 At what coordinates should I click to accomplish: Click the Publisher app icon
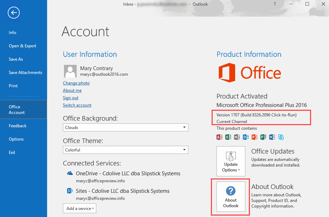[263, 137]
